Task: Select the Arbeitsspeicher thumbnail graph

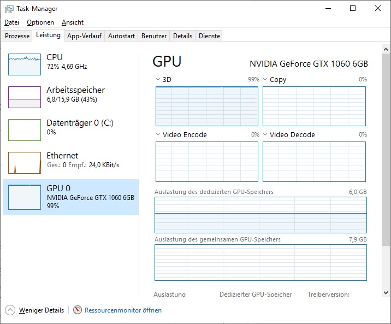Action: point(25,97)
